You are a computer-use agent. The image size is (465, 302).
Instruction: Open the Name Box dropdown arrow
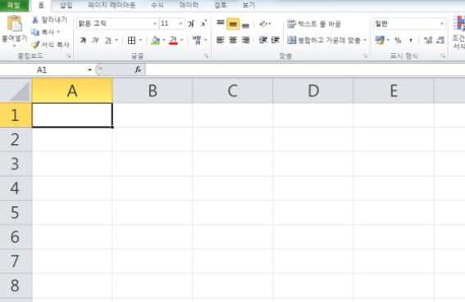[x=90, y=70]
